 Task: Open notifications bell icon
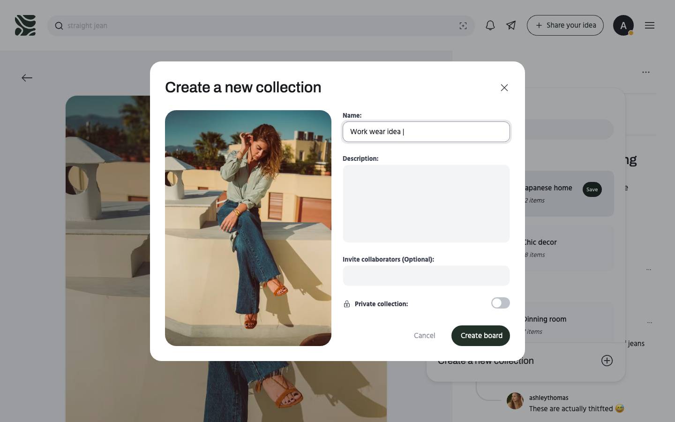(490, 25)
